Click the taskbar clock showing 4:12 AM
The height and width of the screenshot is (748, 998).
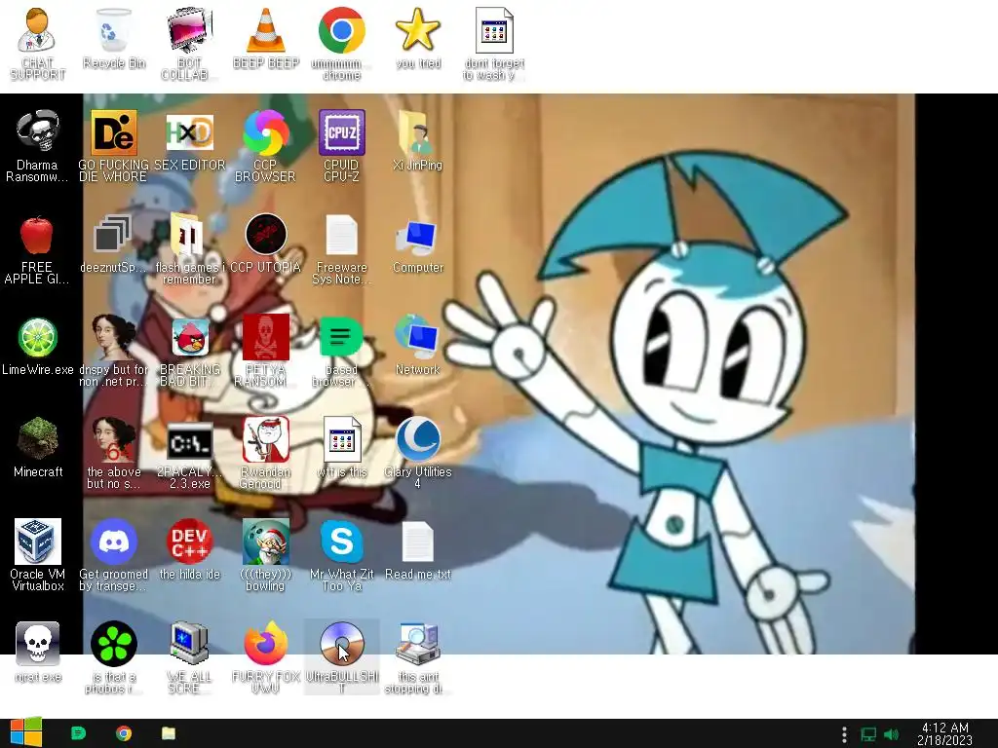[945, 733]
